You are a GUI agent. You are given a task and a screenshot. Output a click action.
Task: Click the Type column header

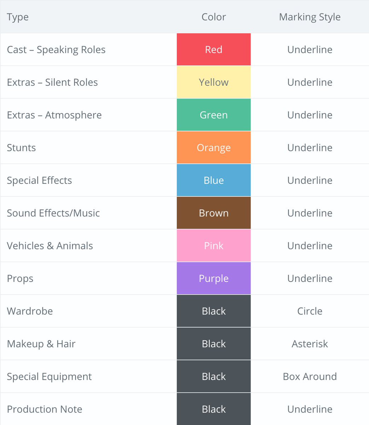pyautogui.click(x=18, y=17)
